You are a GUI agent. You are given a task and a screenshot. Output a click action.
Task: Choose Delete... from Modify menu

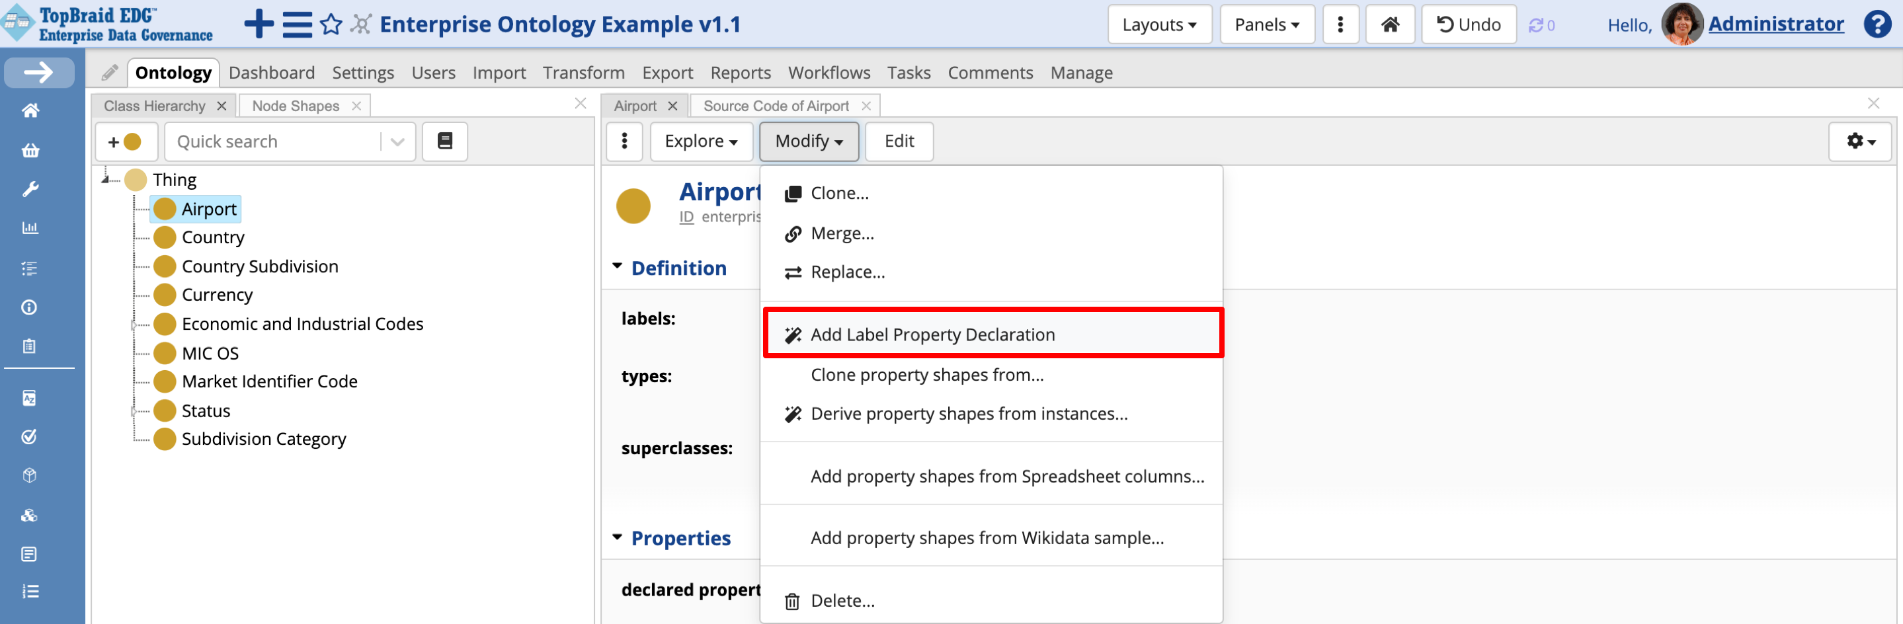tap(842, 600)
